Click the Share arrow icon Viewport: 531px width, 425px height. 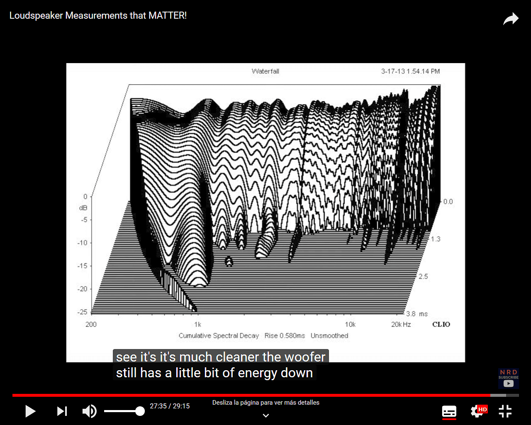tap(511, 19)
